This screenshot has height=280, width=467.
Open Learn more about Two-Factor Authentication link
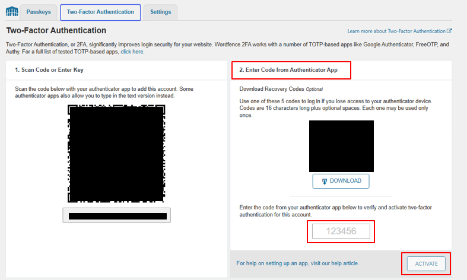click(396, 31)
